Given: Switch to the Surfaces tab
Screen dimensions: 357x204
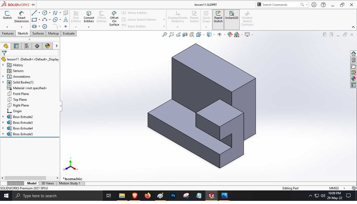Looking at the screenshot, I should (x=38, y=33).
